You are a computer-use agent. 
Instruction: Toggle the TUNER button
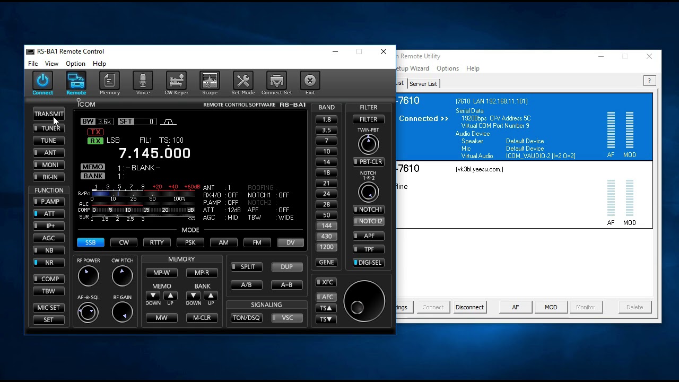48,128
